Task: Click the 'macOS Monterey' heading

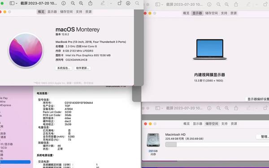Action: tap(78, 30)
